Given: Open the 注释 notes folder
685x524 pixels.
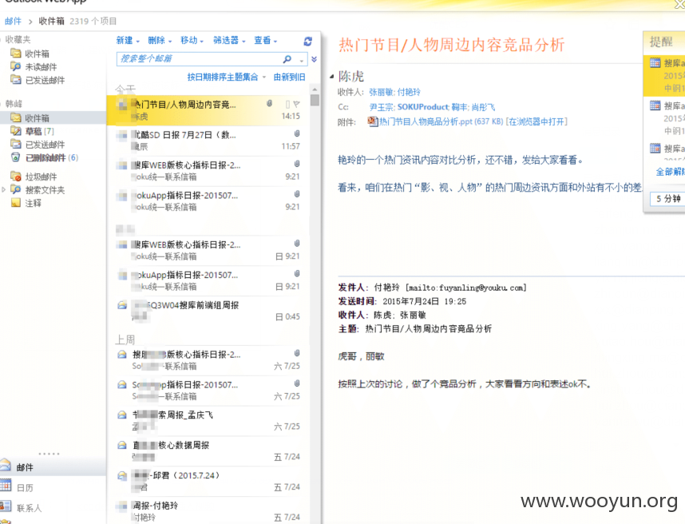Looking at the screenshot, I should point(34,203).
